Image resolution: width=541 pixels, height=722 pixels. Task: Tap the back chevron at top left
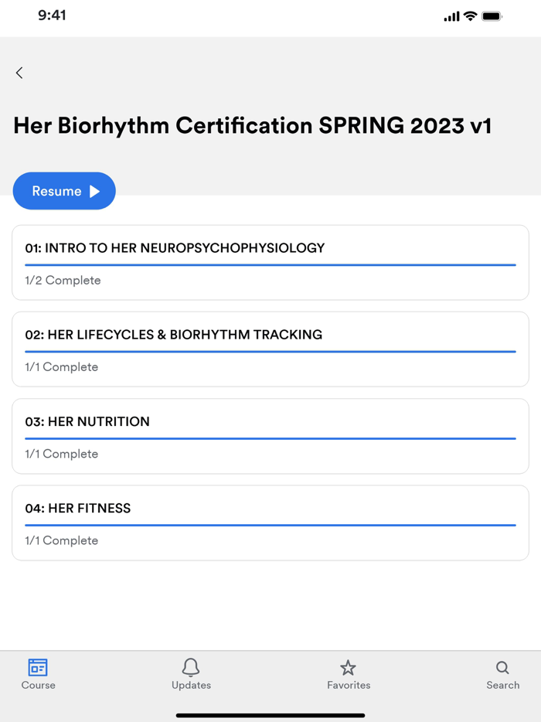tap(19, 73)
